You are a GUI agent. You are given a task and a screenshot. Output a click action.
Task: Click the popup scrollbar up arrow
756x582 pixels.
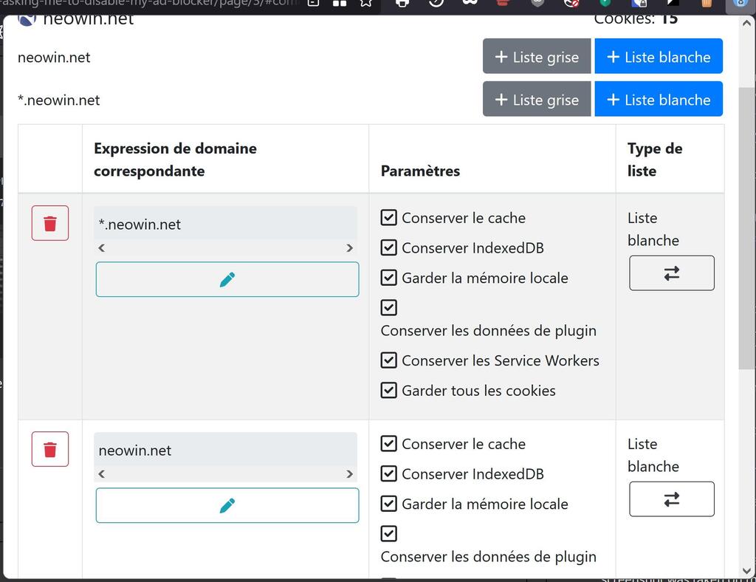746,23
